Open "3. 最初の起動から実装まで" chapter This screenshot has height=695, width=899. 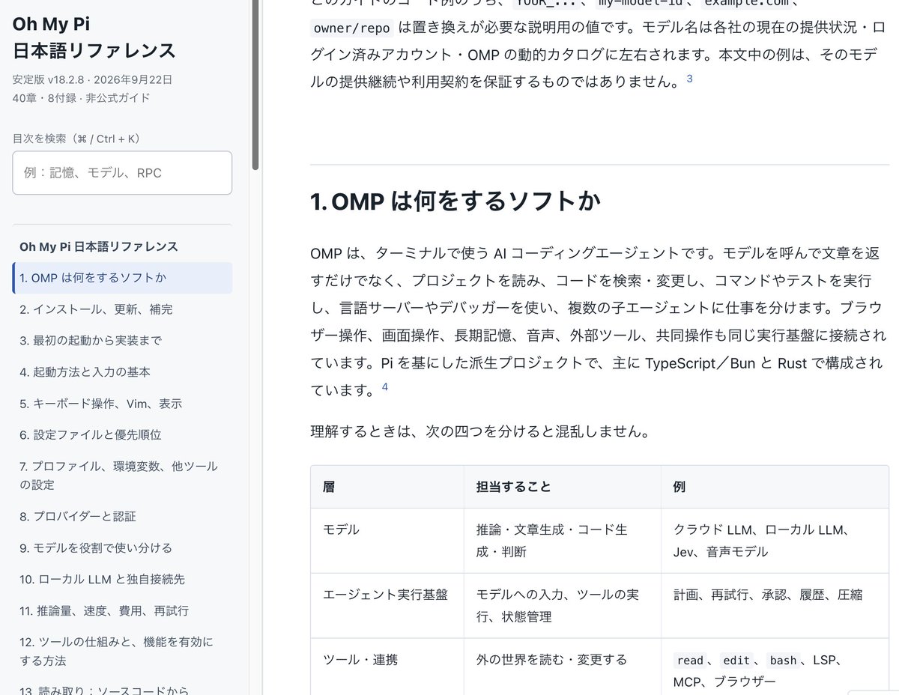122,341
